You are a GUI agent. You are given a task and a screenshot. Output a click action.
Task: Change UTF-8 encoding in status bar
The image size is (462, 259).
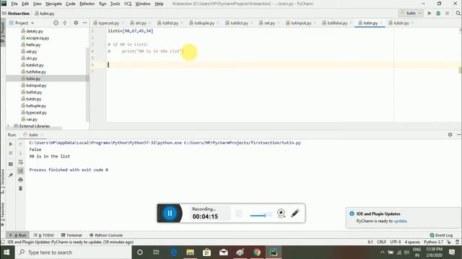pos(396,242)
